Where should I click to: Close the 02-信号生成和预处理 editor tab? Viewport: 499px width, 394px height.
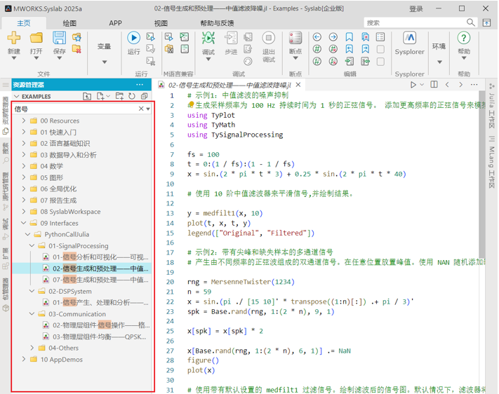coord(298,85)
